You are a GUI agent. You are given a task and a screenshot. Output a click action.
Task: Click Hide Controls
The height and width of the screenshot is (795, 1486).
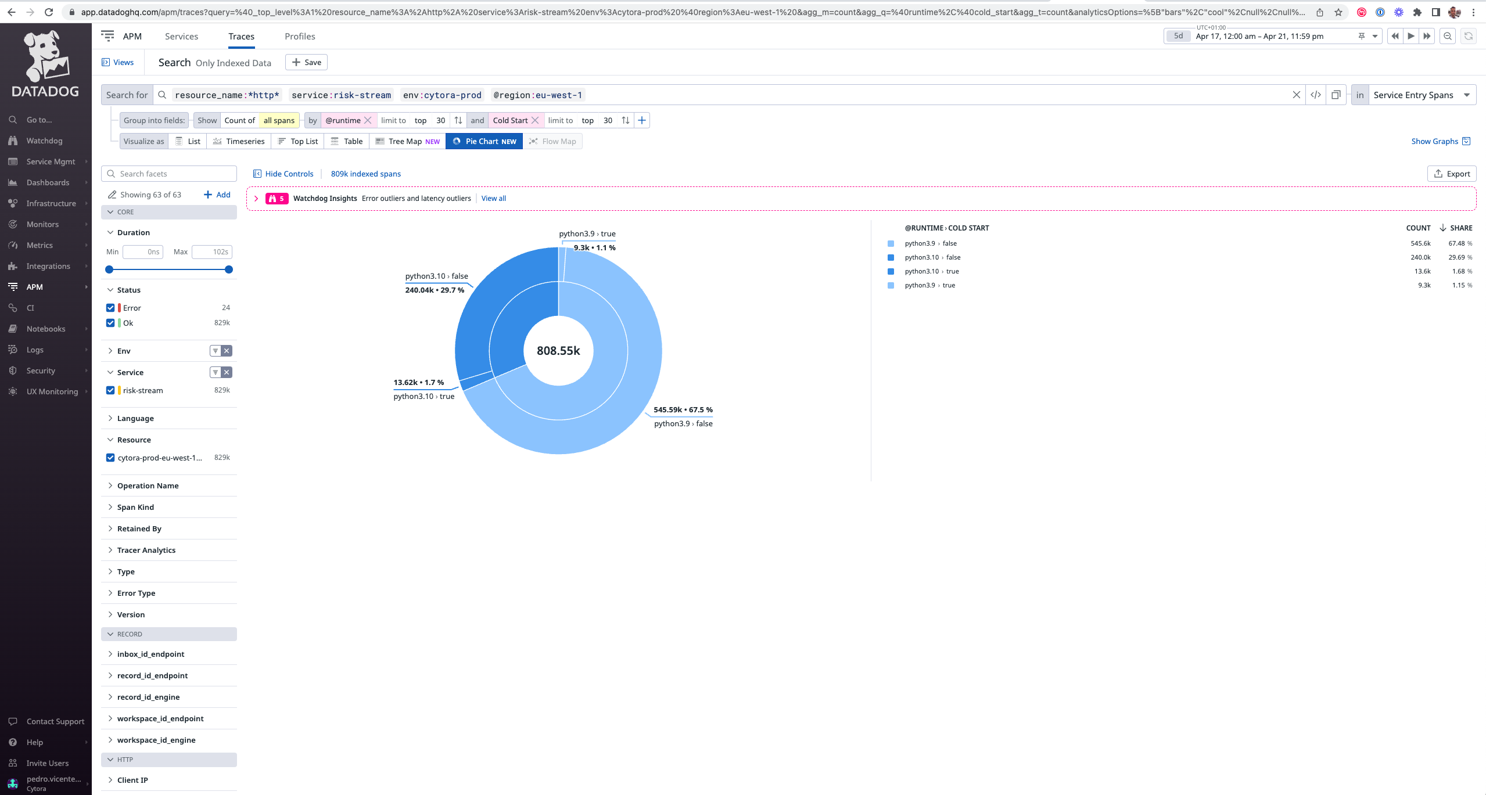[x=283, y=174]
